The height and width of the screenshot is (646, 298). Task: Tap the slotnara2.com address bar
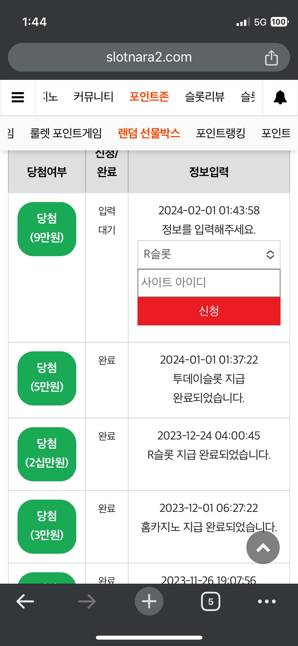[149, 57]
